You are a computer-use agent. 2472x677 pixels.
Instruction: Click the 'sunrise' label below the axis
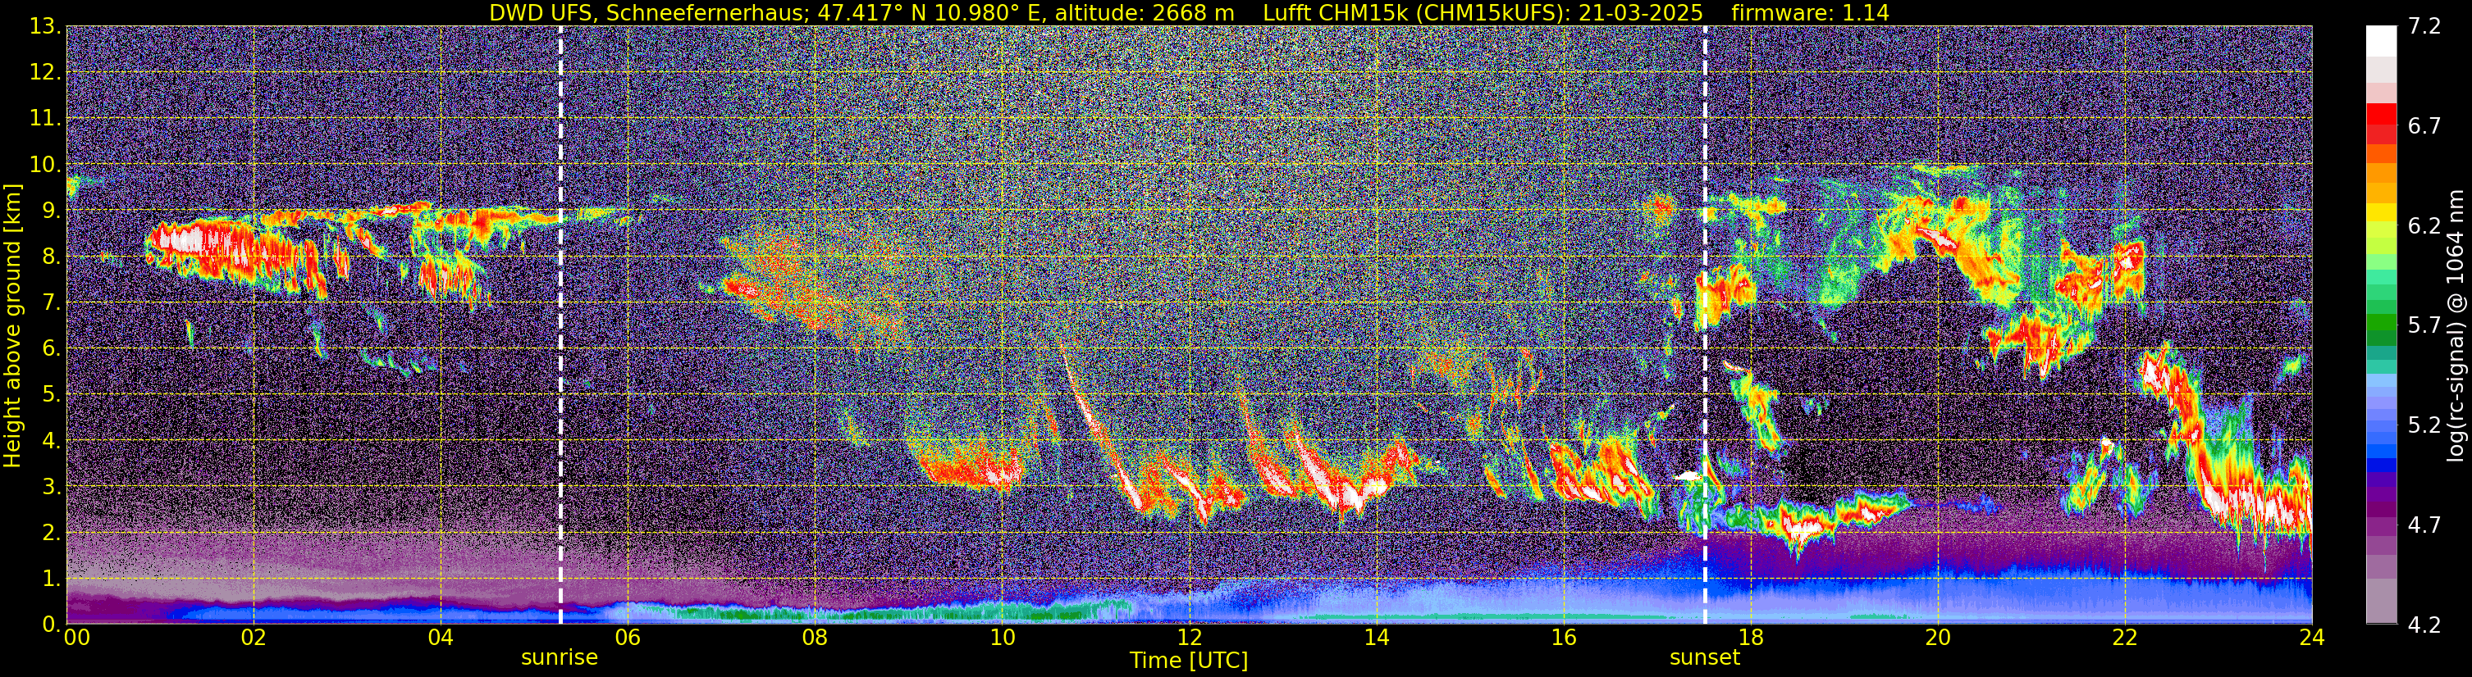click(x=560, y=658)
